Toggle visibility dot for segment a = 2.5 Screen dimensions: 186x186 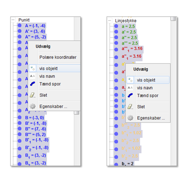116,26
